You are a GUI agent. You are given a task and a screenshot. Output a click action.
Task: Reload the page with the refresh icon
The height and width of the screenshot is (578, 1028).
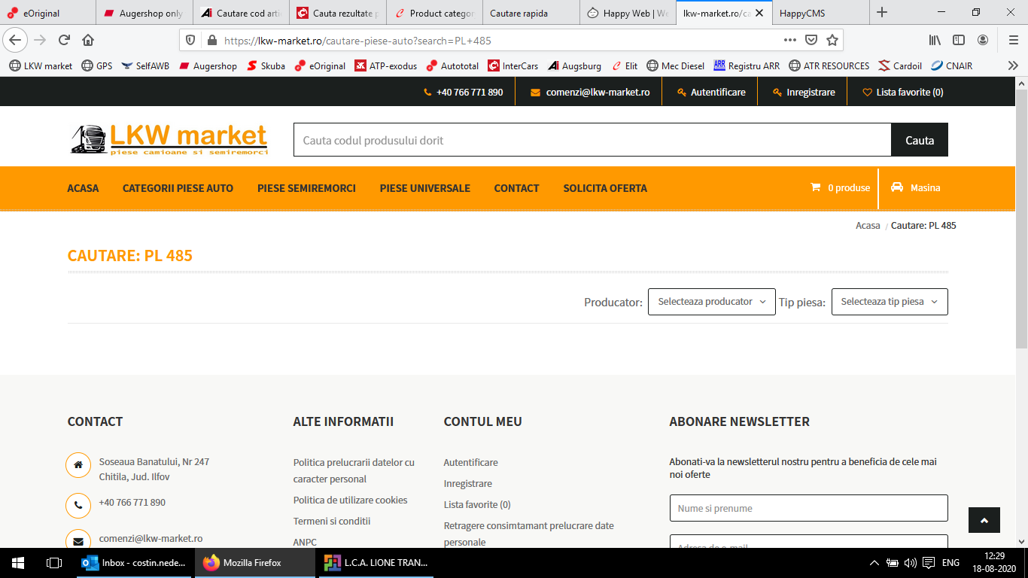point(65,40)
